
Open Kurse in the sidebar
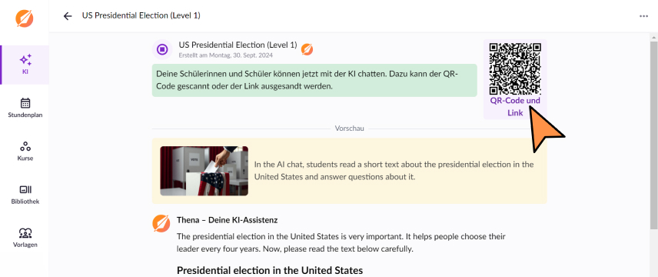click(x=25, y=152)
